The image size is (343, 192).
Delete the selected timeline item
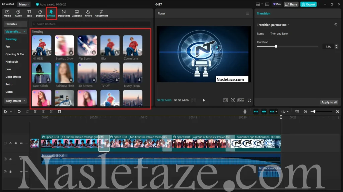[59, 111]
